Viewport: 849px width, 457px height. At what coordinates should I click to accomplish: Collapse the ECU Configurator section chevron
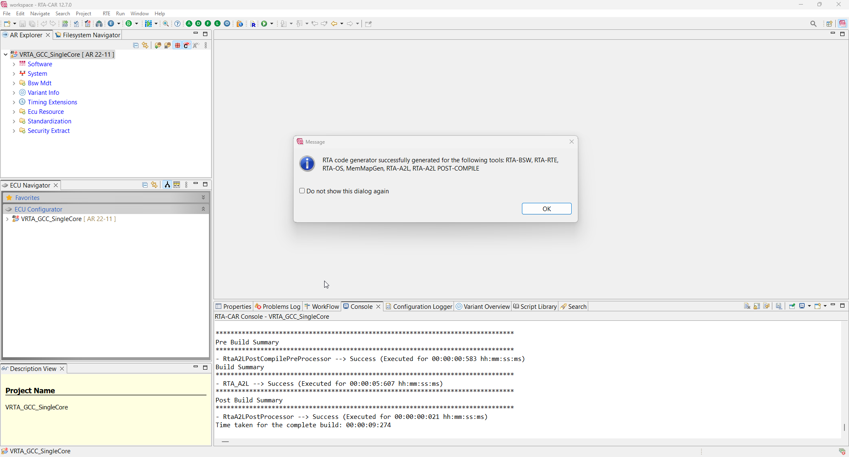[x=203, y=209]
